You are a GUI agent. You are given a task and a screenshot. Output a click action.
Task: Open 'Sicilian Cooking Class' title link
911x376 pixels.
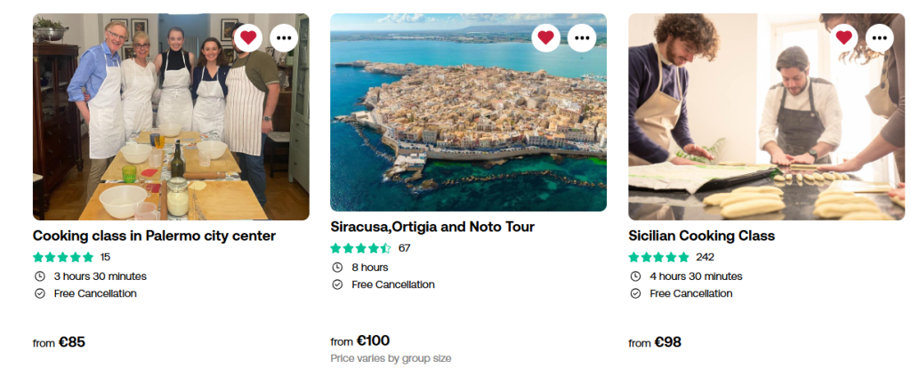click(701, 236)
